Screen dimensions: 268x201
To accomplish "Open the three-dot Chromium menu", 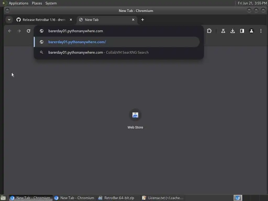I will click(261, 31).
